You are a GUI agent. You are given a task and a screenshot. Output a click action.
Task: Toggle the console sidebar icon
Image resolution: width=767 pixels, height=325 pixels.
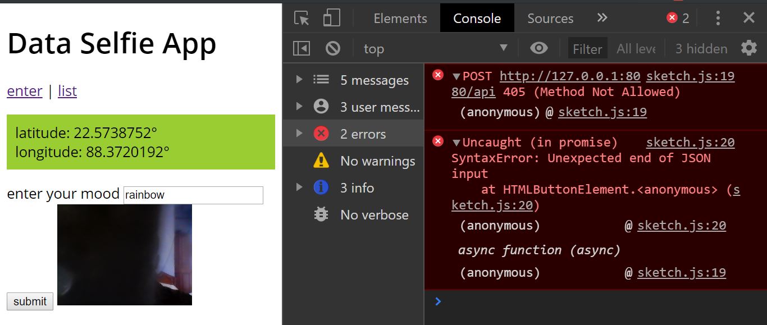(302, 48)
